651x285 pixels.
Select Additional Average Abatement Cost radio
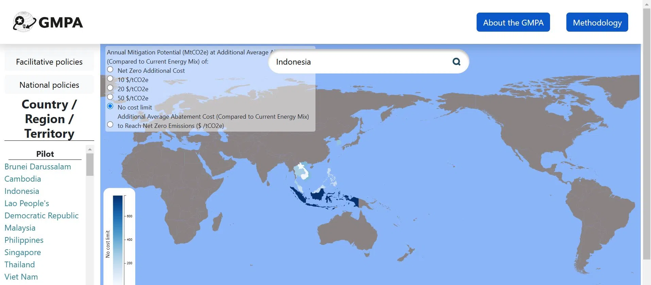110,125
